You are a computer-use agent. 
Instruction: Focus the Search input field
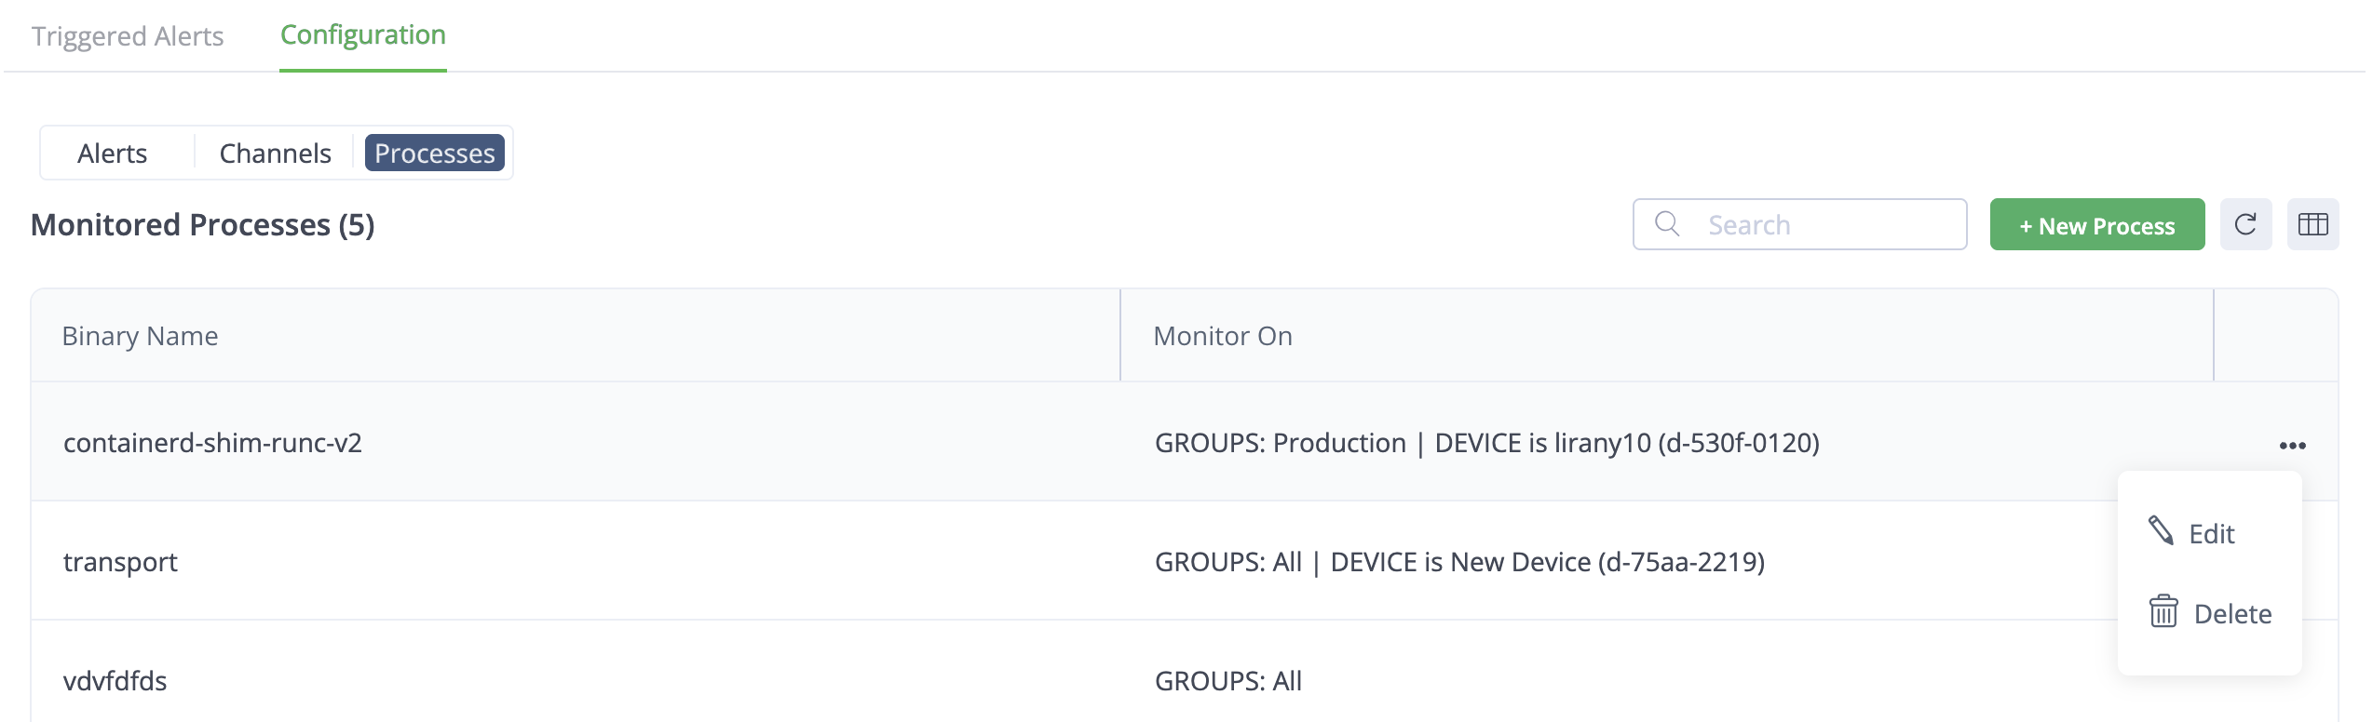coord(1825,225)
